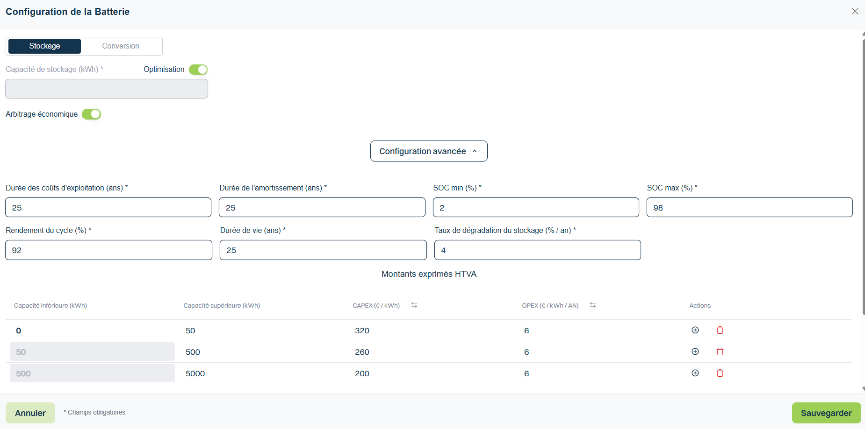The height and width of the screenshot is (429, 865).
Task: Close the Configuration de la Batterie dialog
Action: [x=855, y=11]
